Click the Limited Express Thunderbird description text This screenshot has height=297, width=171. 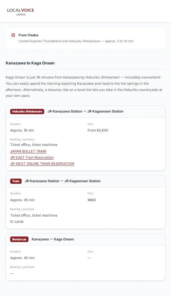[x=76, y=41]
